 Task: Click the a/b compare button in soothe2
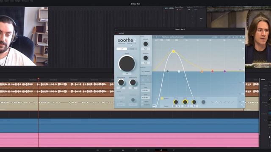point(229,37)
